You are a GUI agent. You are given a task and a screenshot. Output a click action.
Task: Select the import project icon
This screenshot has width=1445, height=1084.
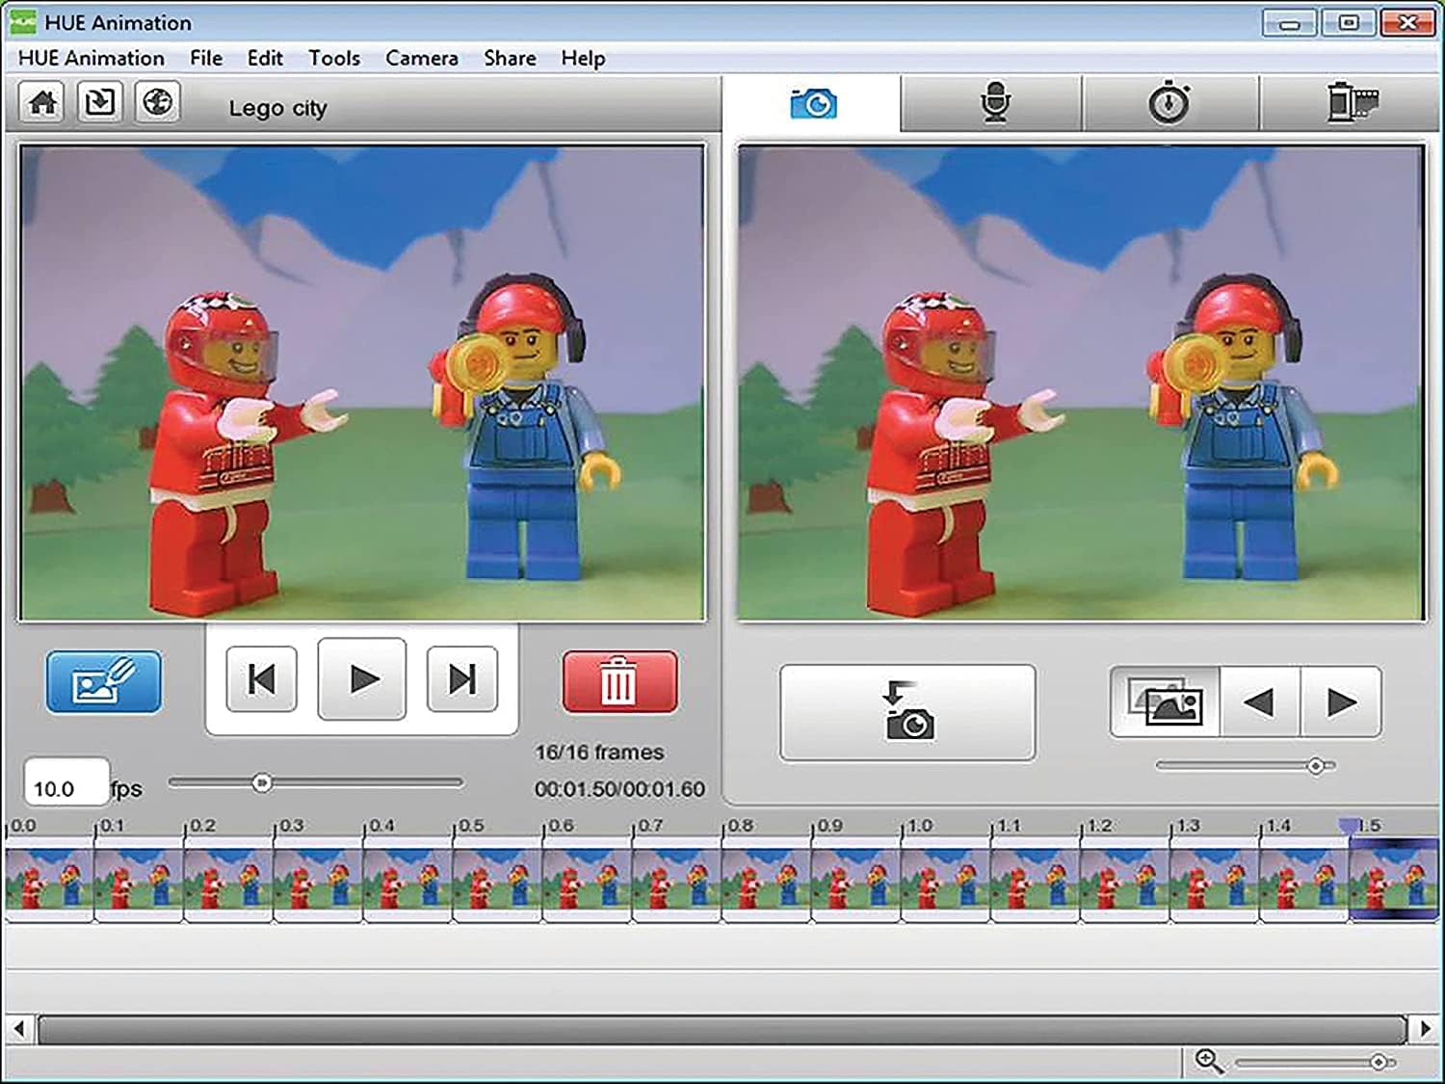pos(96,100)
